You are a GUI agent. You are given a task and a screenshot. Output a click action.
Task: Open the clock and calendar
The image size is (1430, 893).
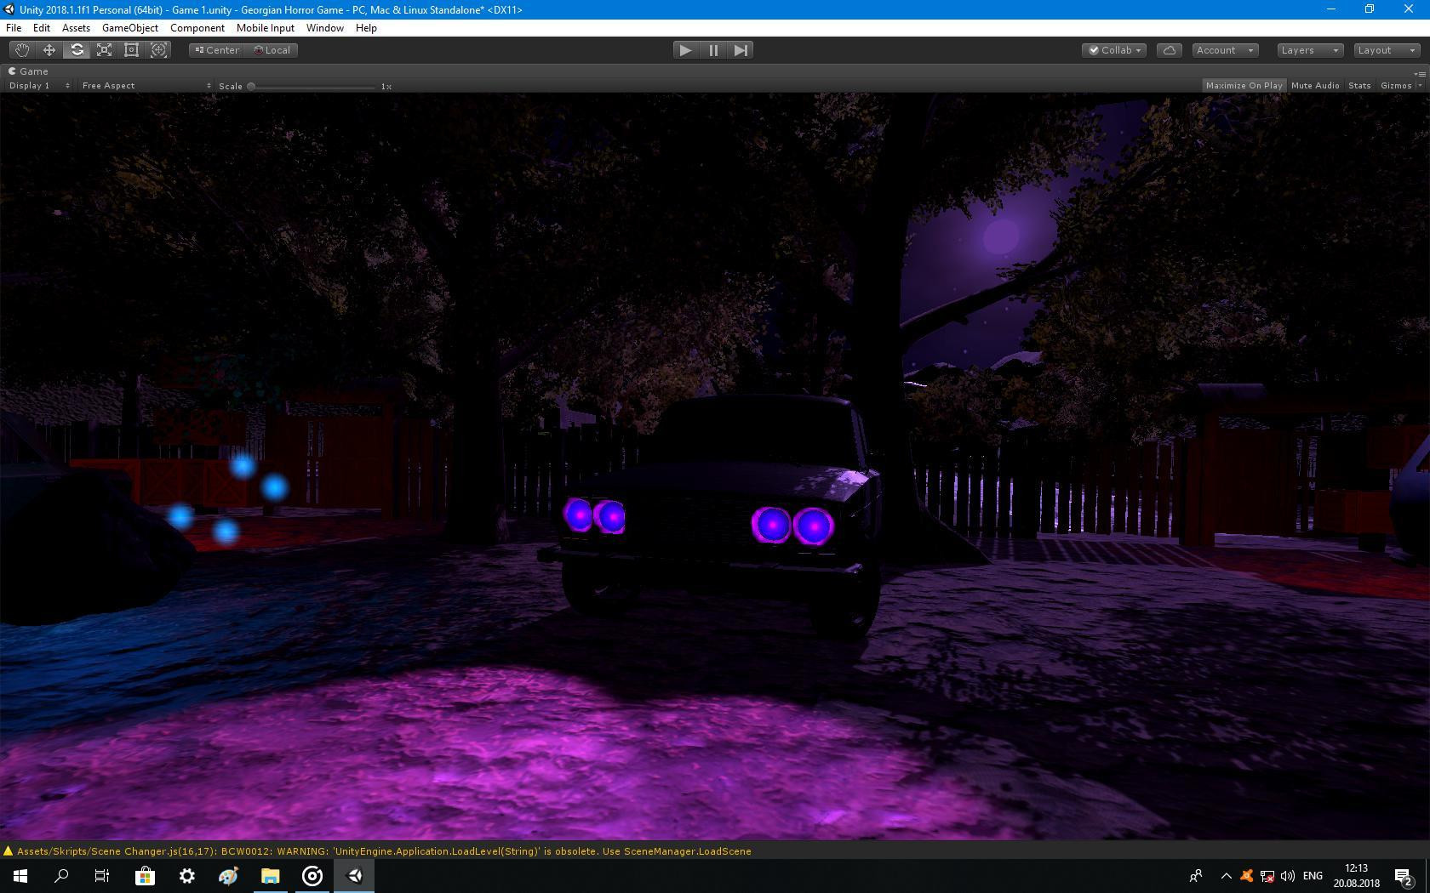coord(1357,876)
